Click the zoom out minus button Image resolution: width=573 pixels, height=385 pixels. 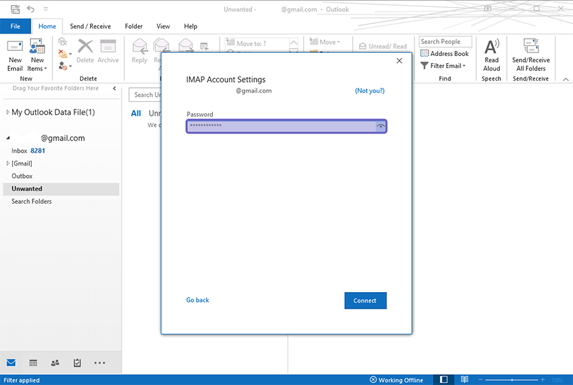[x=481, y=380]
